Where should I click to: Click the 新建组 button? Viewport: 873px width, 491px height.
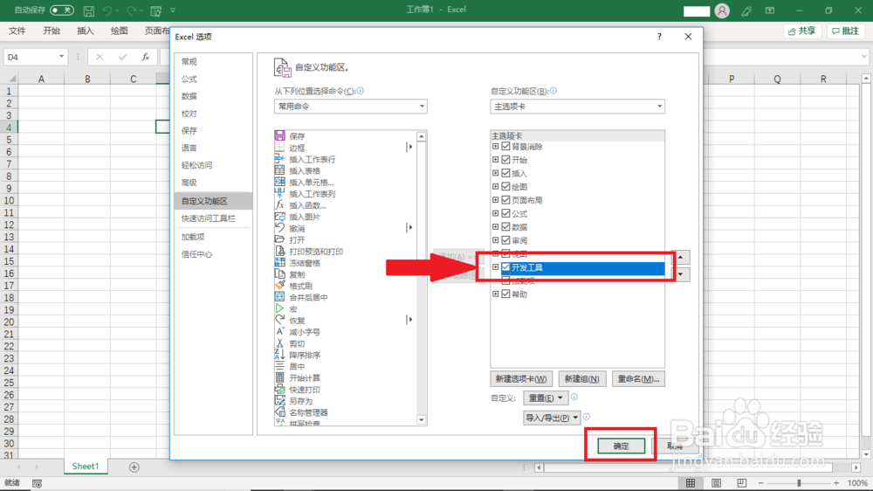(x=581, y=379)
